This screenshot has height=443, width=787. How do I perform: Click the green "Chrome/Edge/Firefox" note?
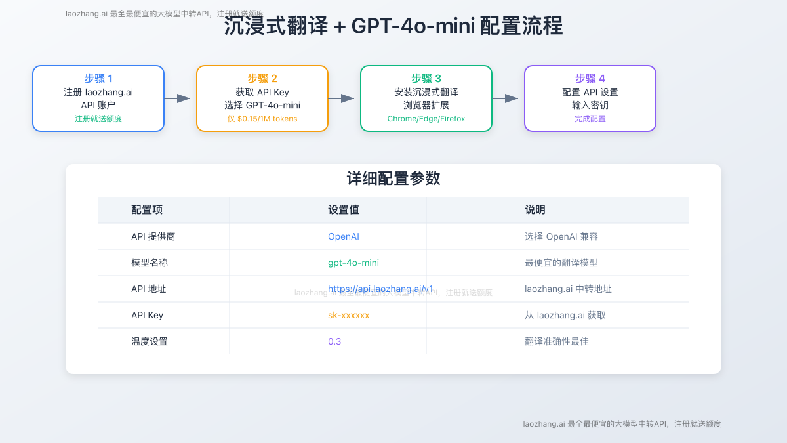pos(426,119)
